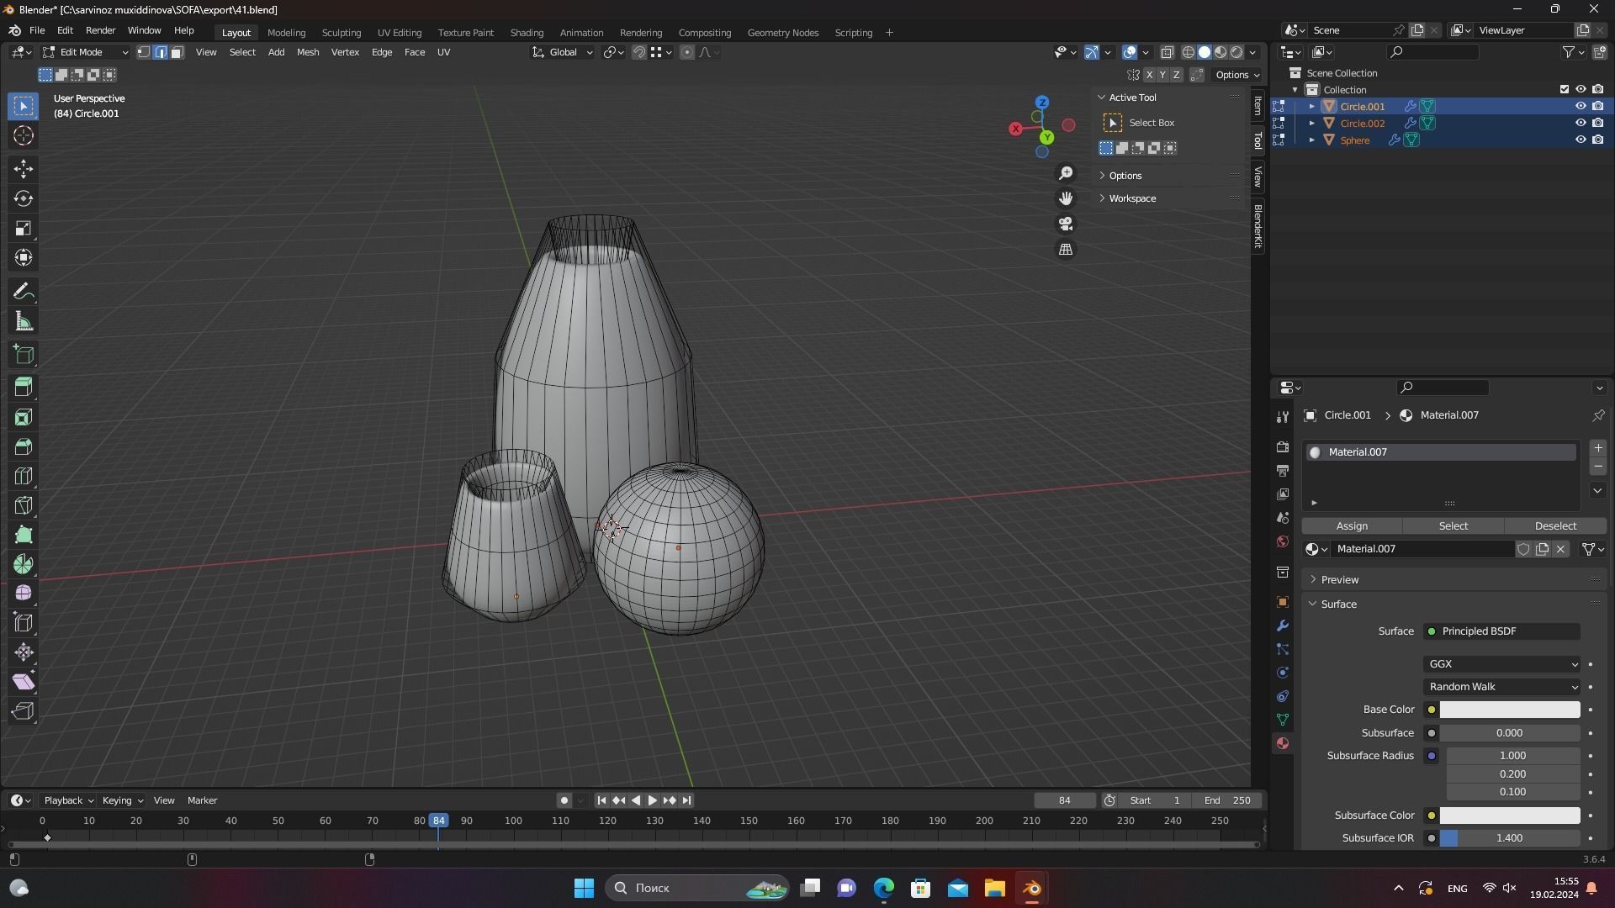The width and height of the screenshot is (1615, 908).
Task: Switch orthographic/perspective grid icon
Action: pyautogui.click(x=1066, y=249)
